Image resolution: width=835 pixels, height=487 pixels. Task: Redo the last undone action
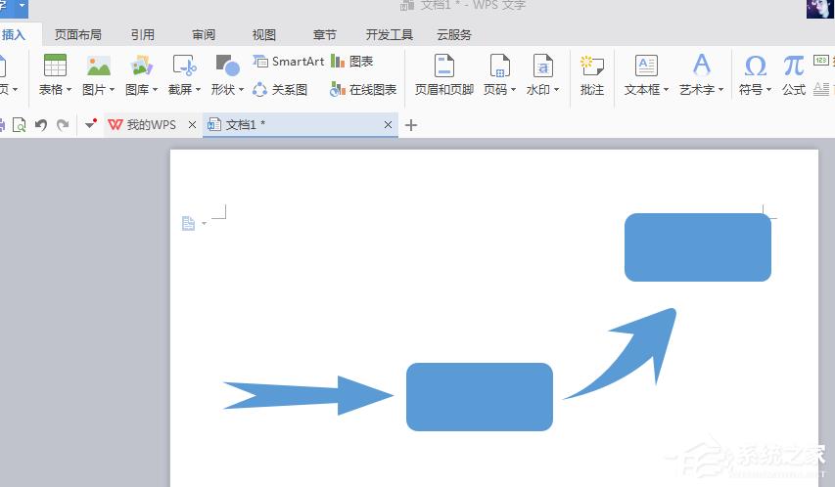coord(63,125)
